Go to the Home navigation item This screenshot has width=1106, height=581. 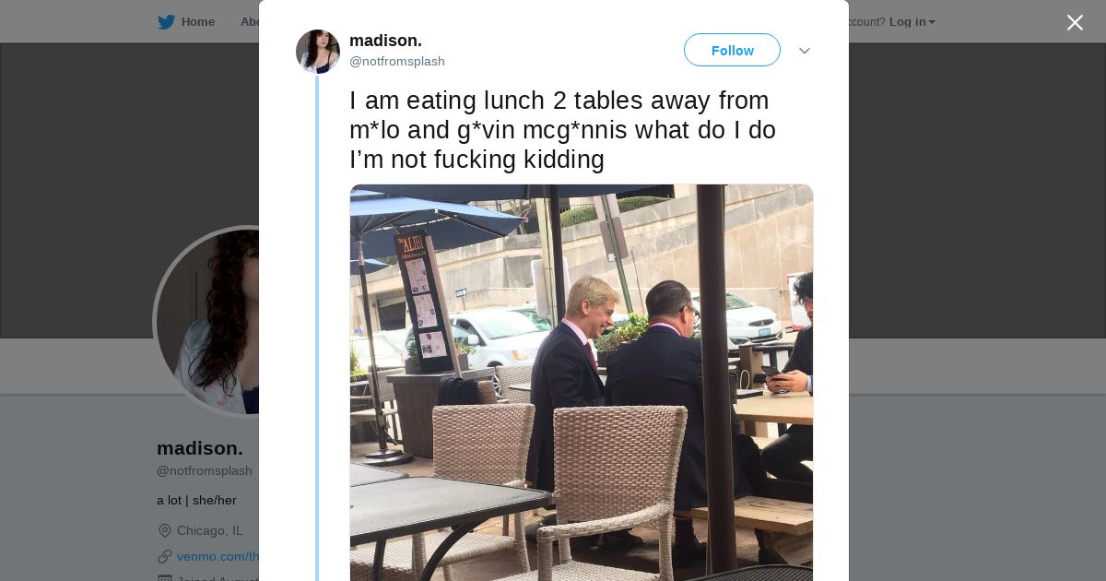click(187, 21)
